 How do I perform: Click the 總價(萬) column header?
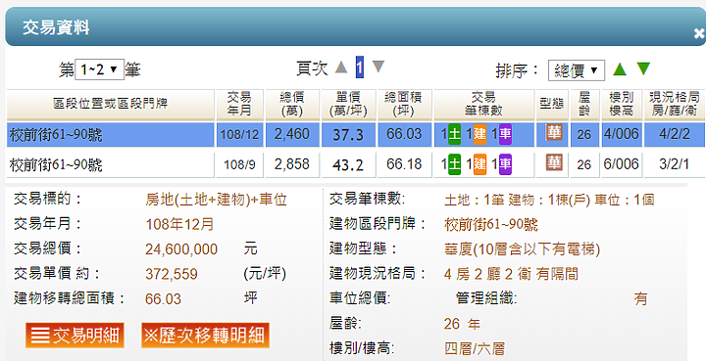click(292, 105)
